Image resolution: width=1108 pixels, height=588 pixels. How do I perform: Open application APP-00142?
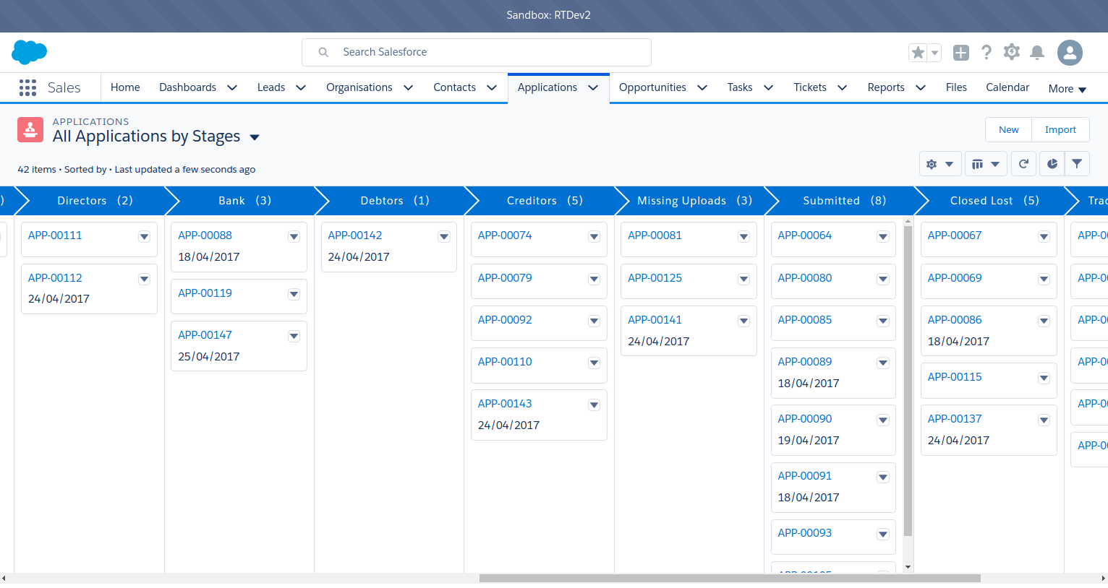(354, 235)
